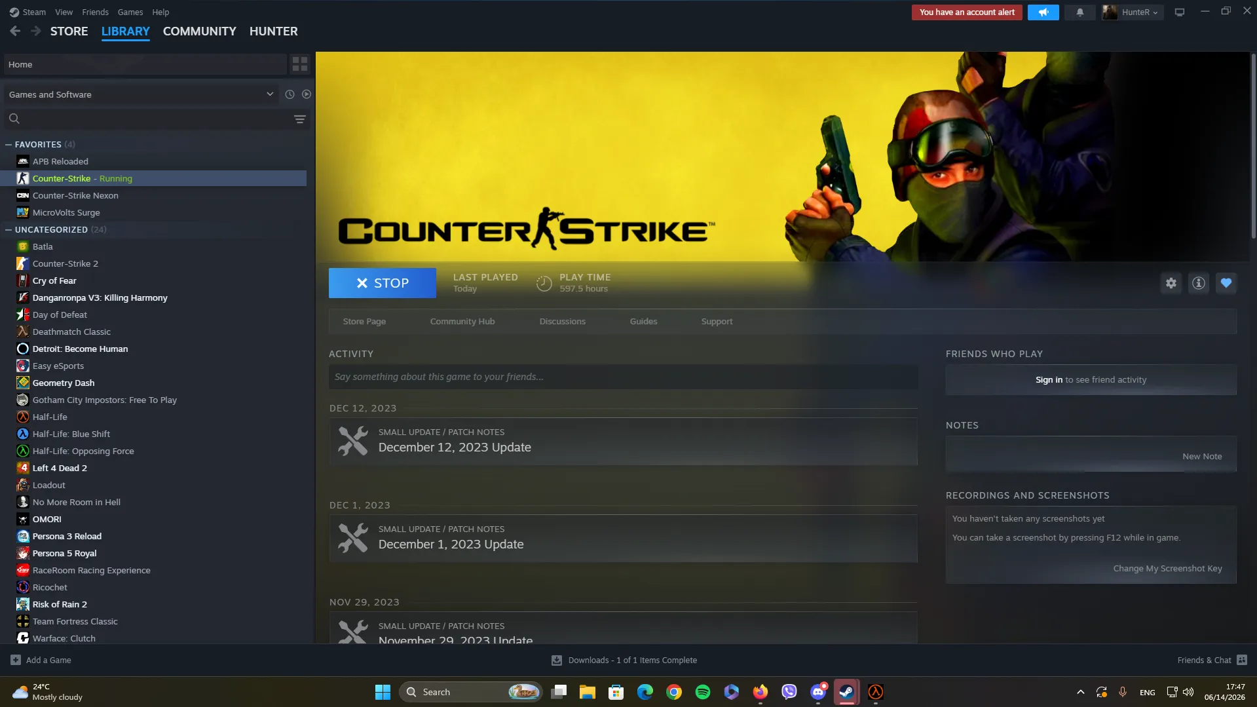
Task: Show hidden system tray icons
Action: [1081, 692]
